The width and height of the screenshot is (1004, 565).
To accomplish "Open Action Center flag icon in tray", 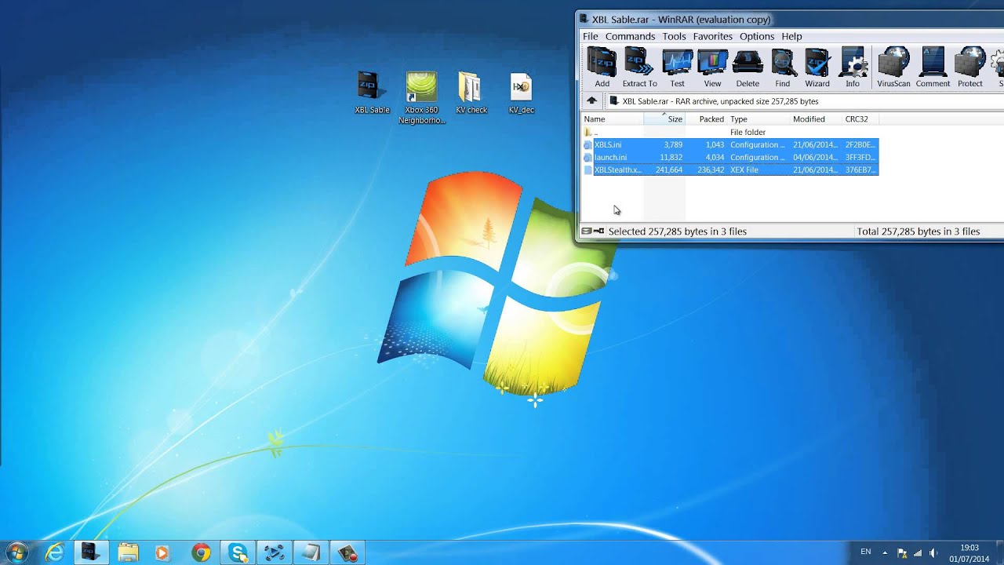I will click(x=902, y=552).
